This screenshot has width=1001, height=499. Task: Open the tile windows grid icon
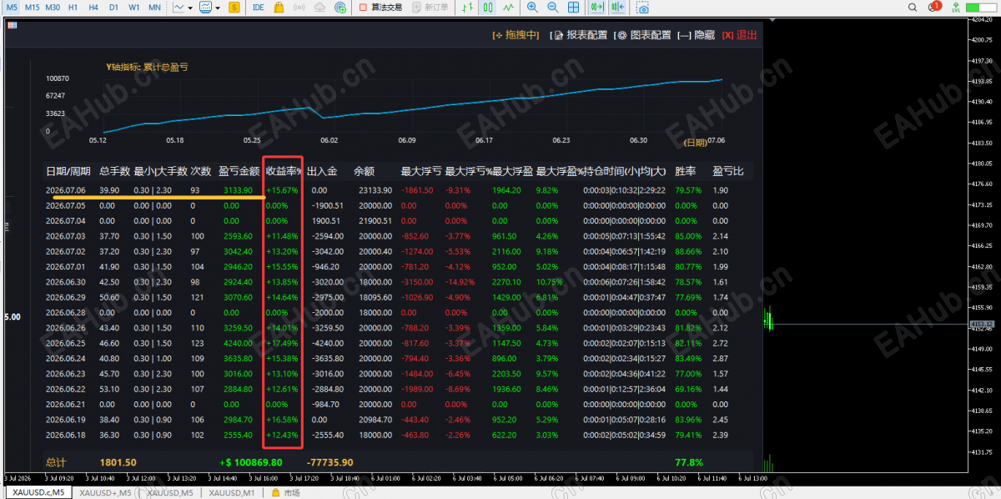(573, 7)
